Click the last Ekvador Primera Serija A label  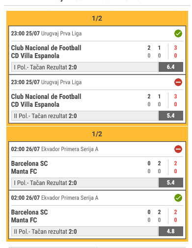[x=70, y=198]
